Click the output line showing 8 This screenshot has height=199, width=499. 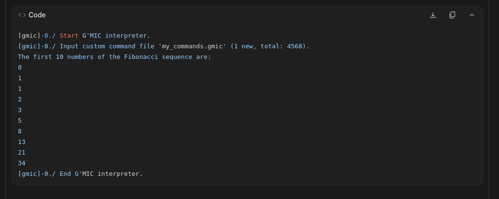pos(20,131)
